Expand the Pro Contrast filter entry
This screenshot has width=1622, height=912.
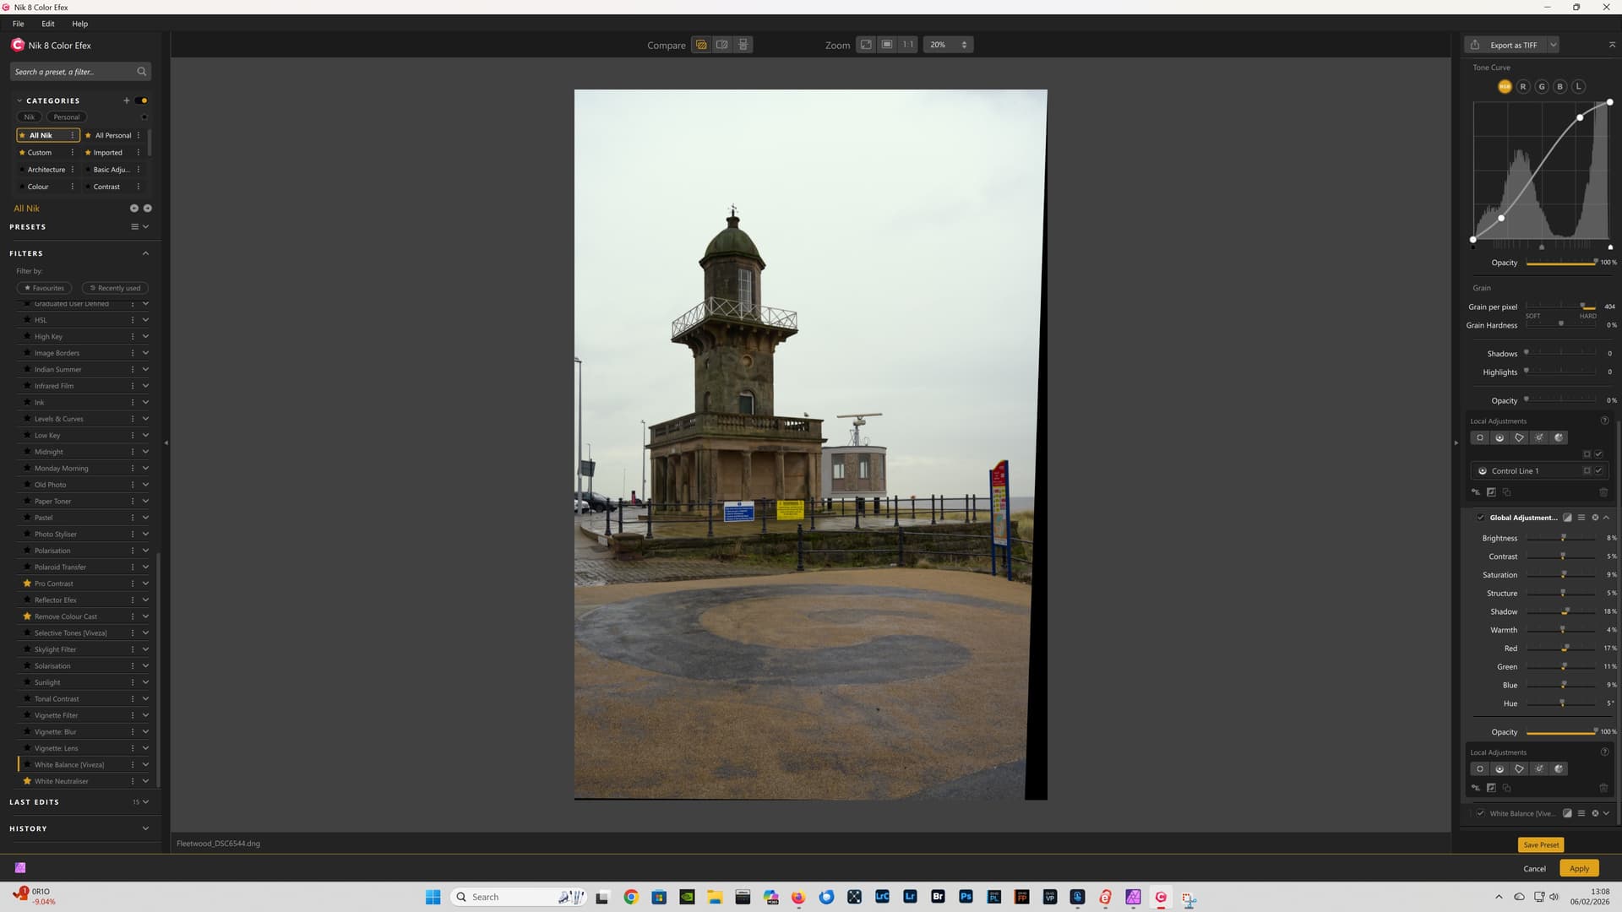tap(145, 584)
